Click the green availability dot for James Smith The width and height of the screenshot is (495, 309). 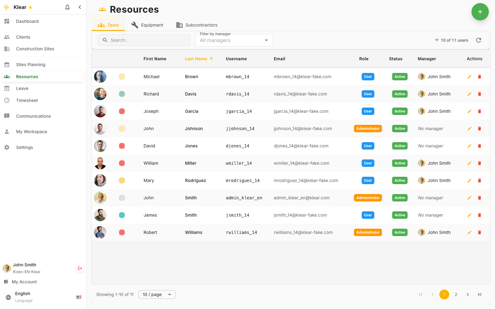click(122, 215)
